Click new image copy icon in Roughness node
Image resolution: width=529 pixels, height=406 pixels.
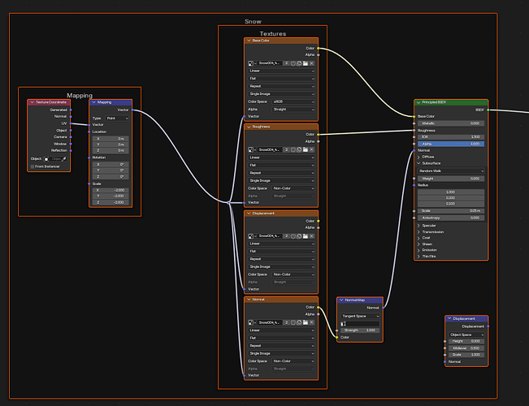click(299, 149)
